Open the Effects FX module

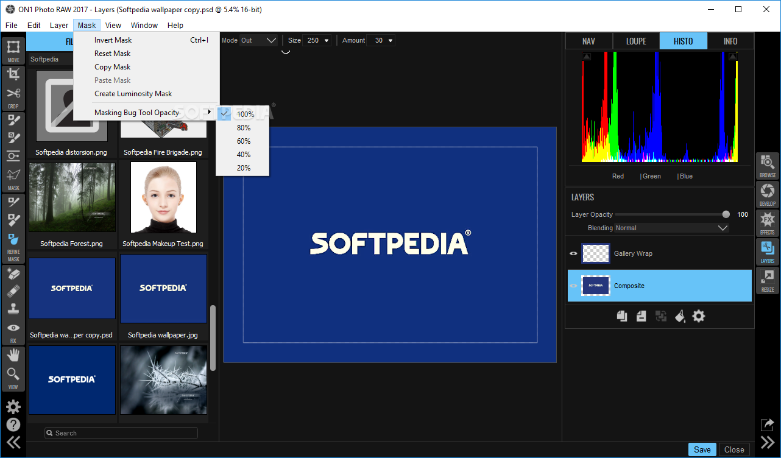768,223
